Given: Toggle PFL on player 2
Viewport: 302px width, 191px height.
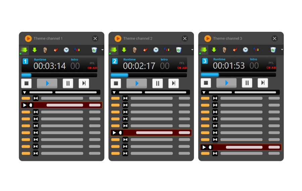Looking at the screenshot, I should (182, 63).
